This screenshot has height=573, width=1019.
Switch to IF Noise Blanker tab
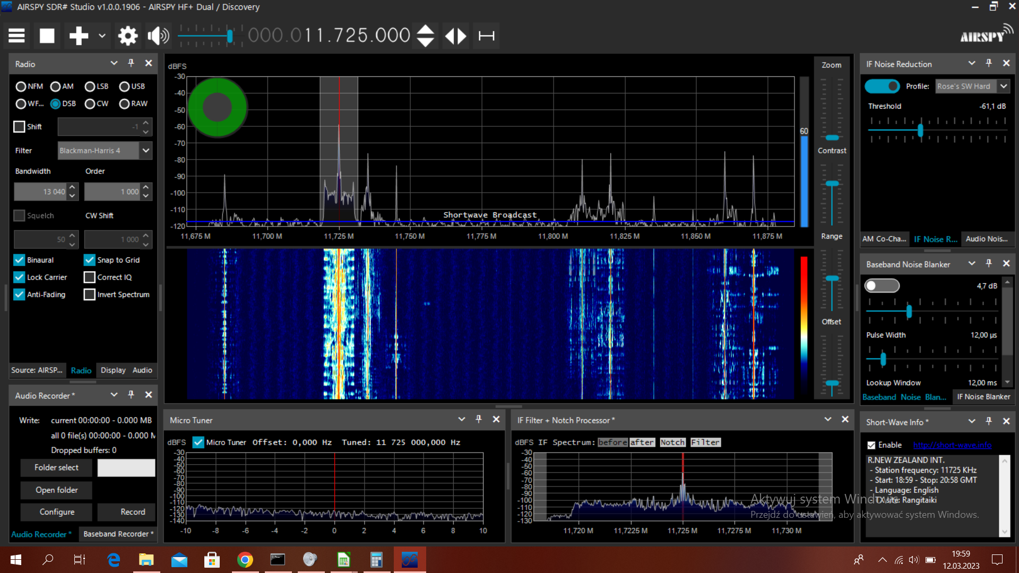click(983, 397)
